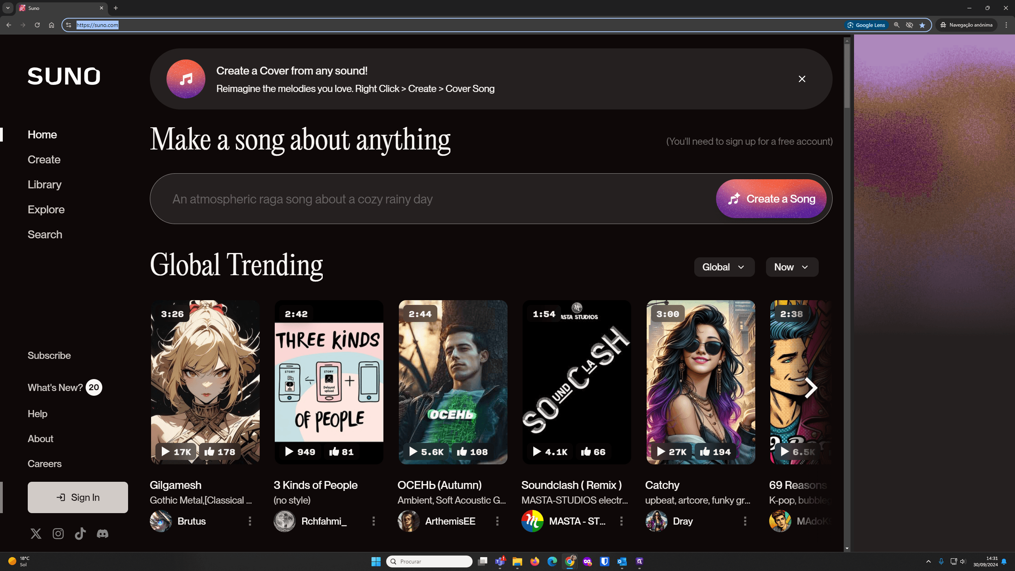Screen dimensions: 1015x571
Task: Open Suno's Discord server icon
Action: pyautogui.click(x=103, y=534)
